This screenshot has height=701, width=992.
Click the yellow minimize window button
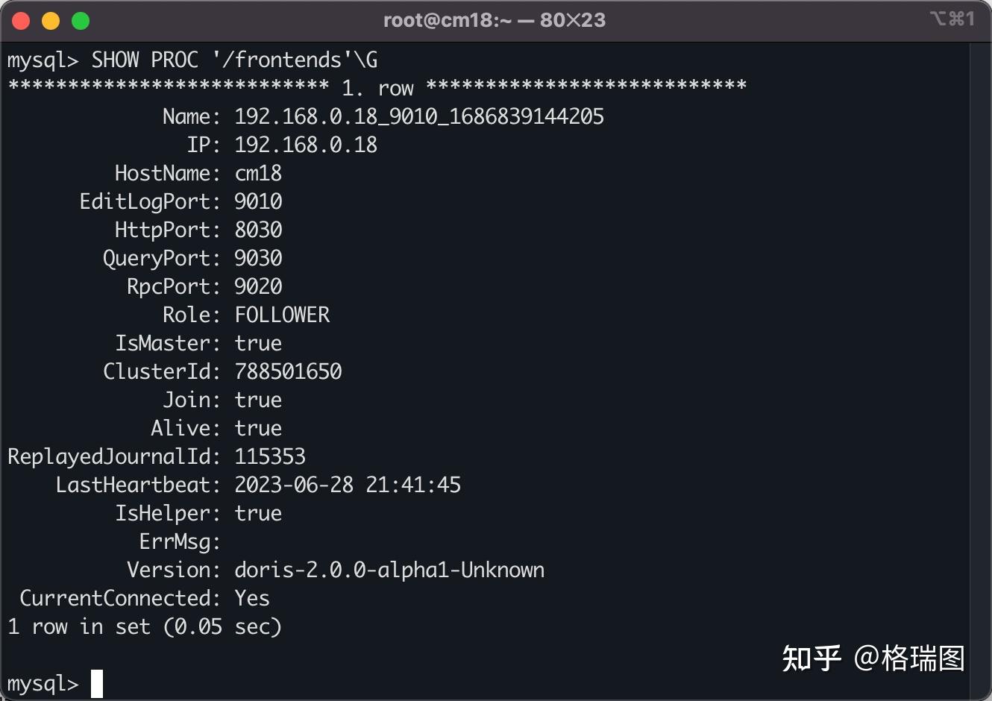[51, 21]
